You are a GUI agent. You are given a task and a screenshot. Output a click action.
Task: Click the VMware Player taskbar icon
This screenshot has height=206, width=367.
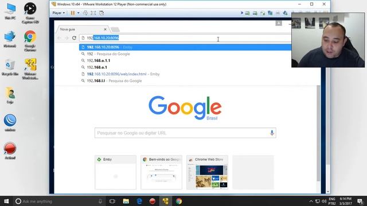point(166,201)
